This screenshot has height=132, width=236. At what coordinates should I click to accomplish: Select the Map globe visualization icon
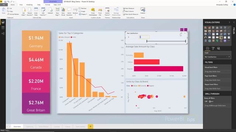point(217,34)
